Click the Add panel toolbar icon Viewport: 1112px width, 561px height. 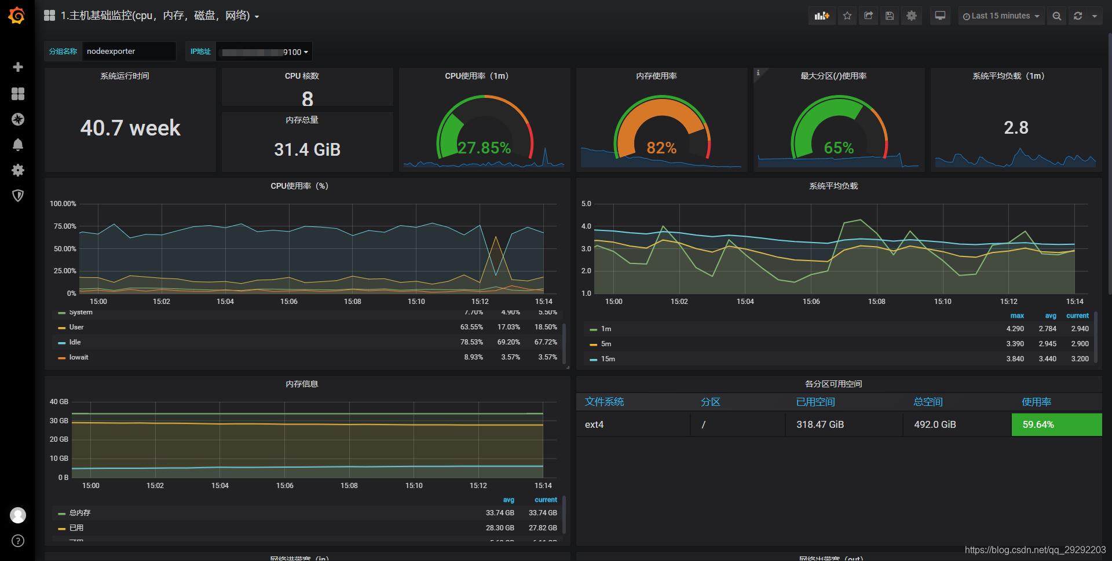(x=822, y=16)
